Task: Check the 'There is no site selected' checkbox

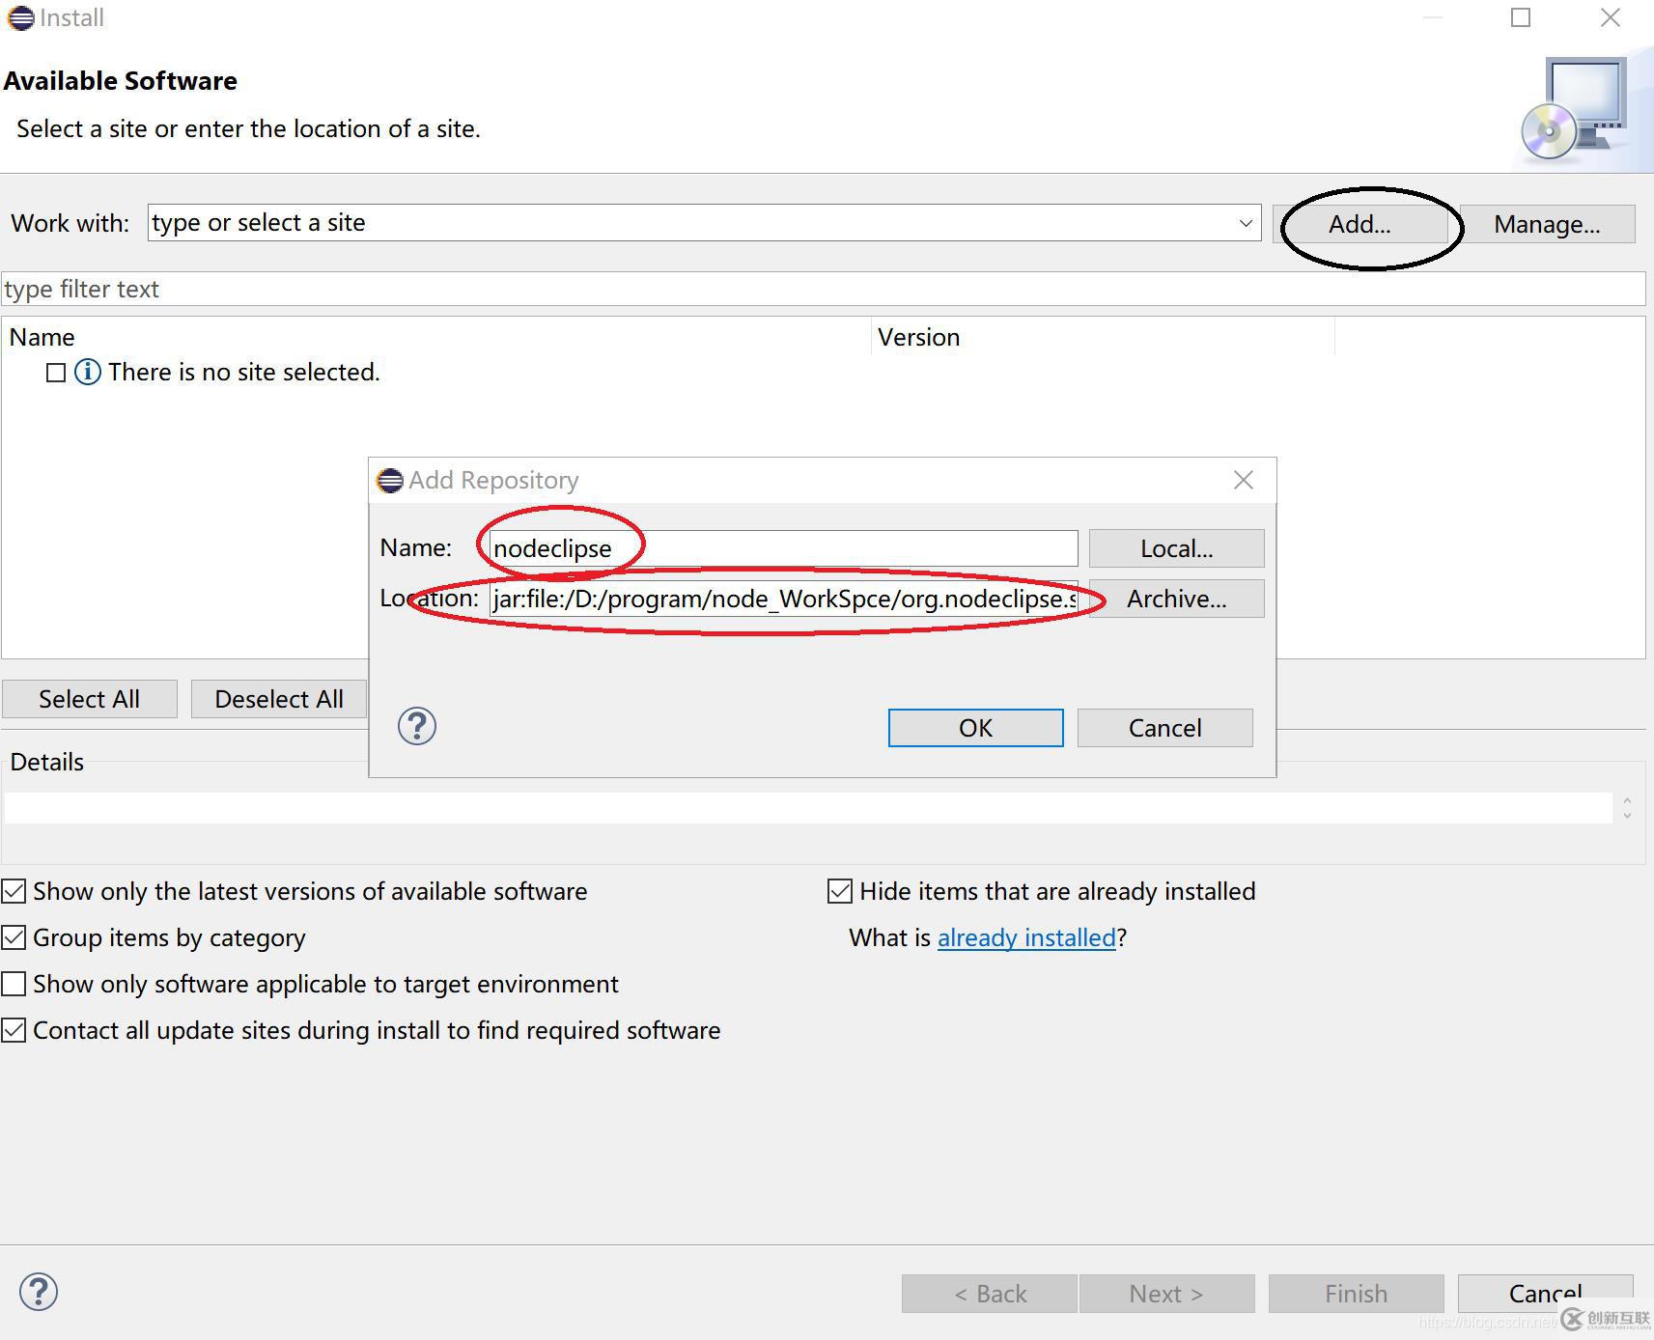Action: click(x=56, y=373)
